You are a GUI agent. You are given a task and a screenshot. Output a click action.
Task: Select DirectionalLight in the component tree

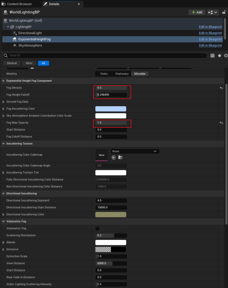click(30, 33)
